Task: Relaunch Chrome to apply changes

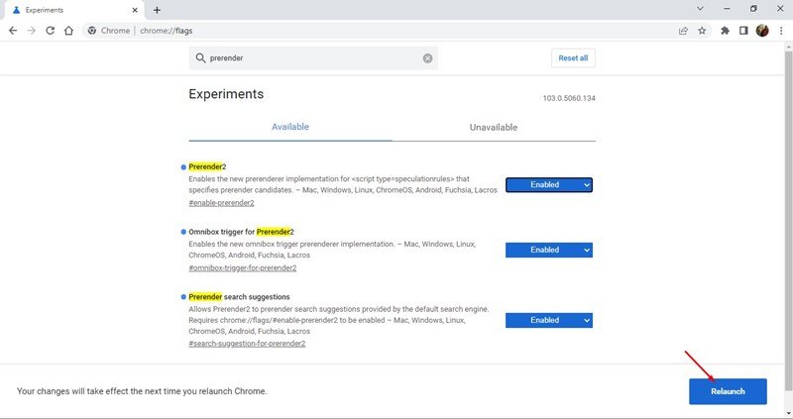Action: click(x=728, y=391)
